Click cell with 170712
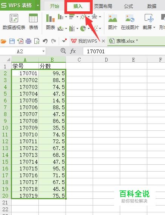 [x=25, y=148]
